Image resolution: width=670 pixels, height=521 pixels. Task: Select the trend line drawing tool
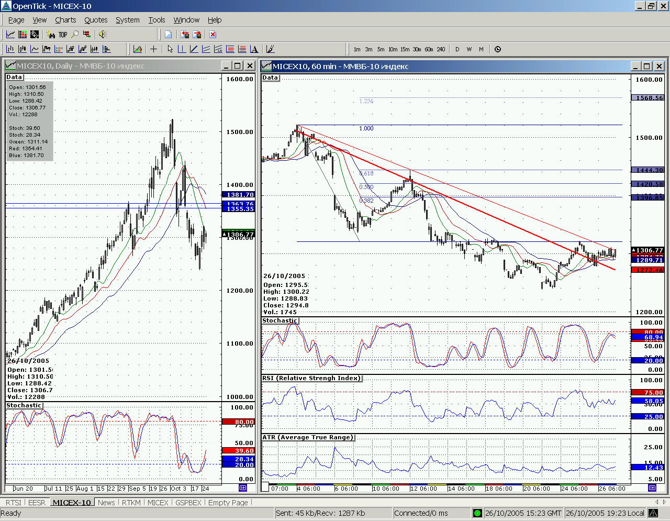click(x=194, y=49)
